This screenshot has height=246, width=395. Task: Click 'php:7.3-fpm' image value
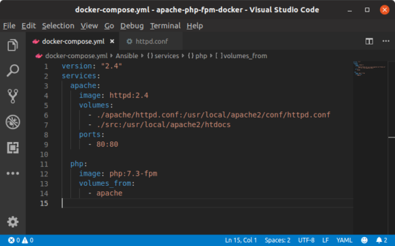(x=133, y=174)
